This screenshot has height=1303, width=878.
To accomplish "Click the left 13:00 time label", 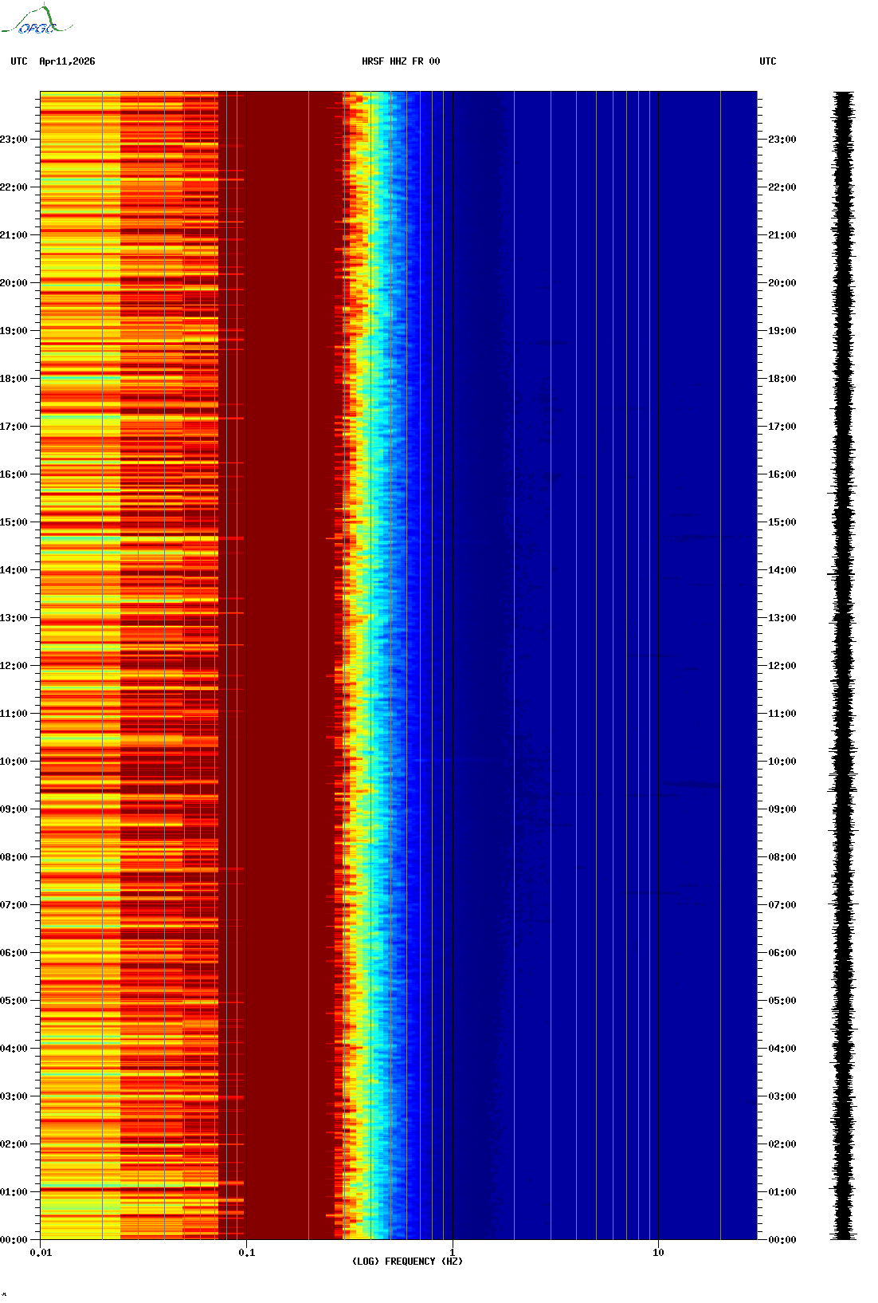I will (x=14, y=618).
